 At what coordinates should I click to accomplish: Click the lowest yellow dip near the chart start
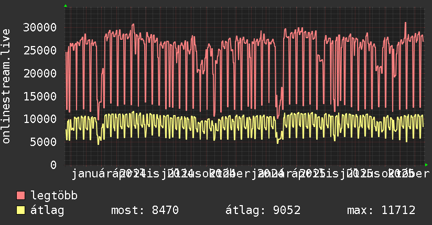[x=98, y=143]
